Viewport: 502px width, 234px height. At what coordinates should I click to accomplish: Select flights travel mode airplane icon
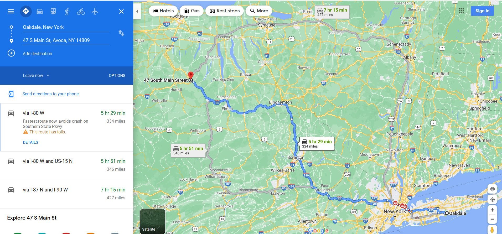tap(95, 12)
